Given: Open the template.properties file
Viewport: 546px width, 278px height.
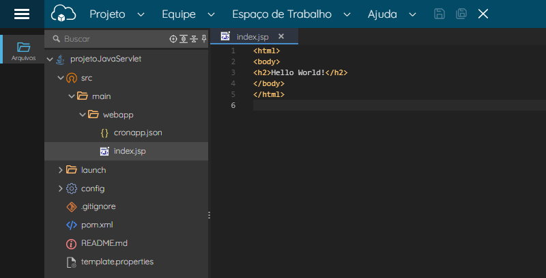Looking at the screenshot, I should tap(117, 262).
